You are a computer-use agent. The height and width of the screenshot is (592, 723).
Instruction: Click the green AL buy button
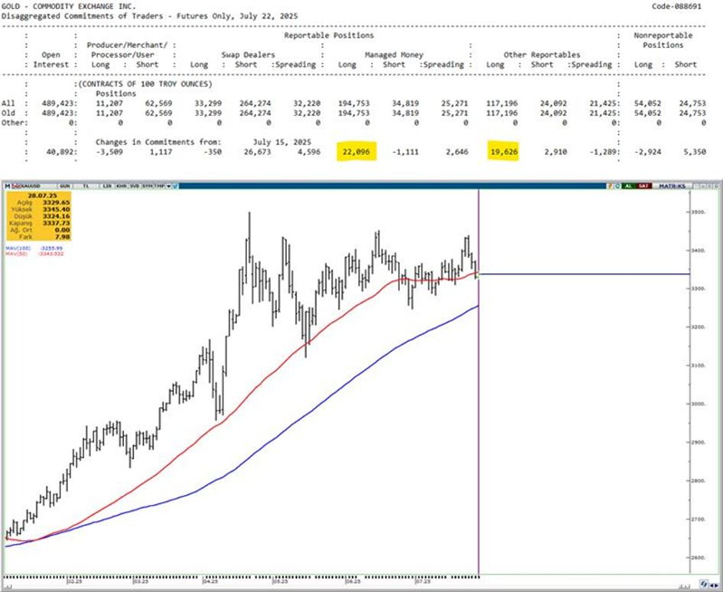(628, 186)
